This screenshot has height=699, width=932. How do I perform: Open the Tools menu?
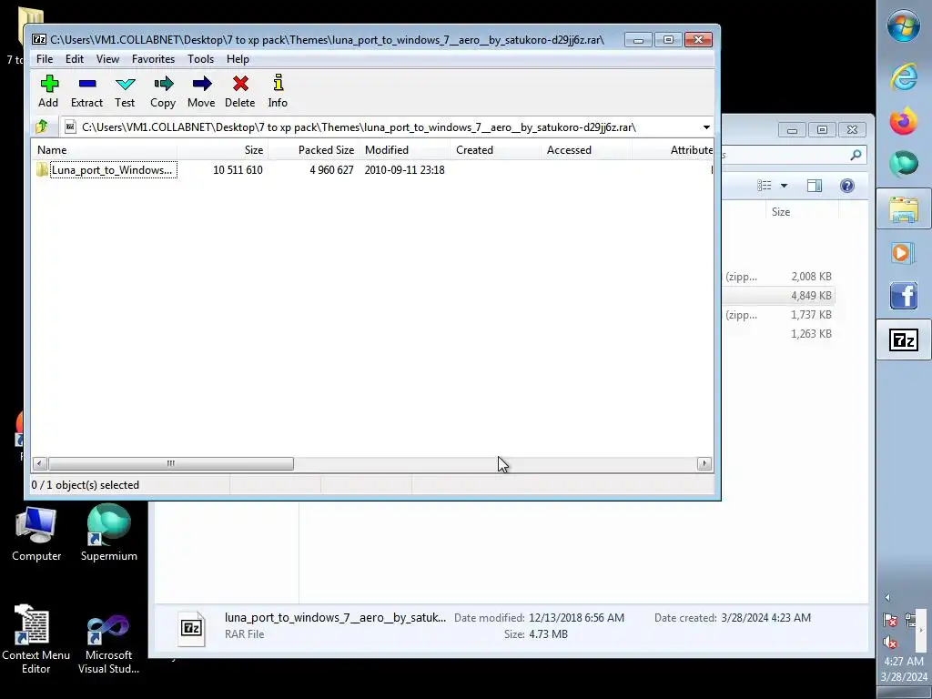coord(200,59)
